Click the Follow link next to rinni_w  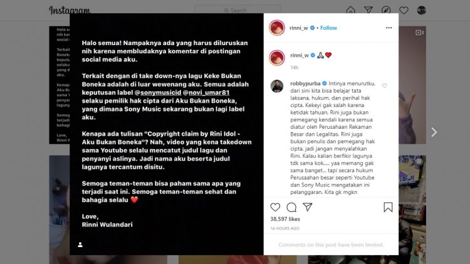[x=328, y=28]
